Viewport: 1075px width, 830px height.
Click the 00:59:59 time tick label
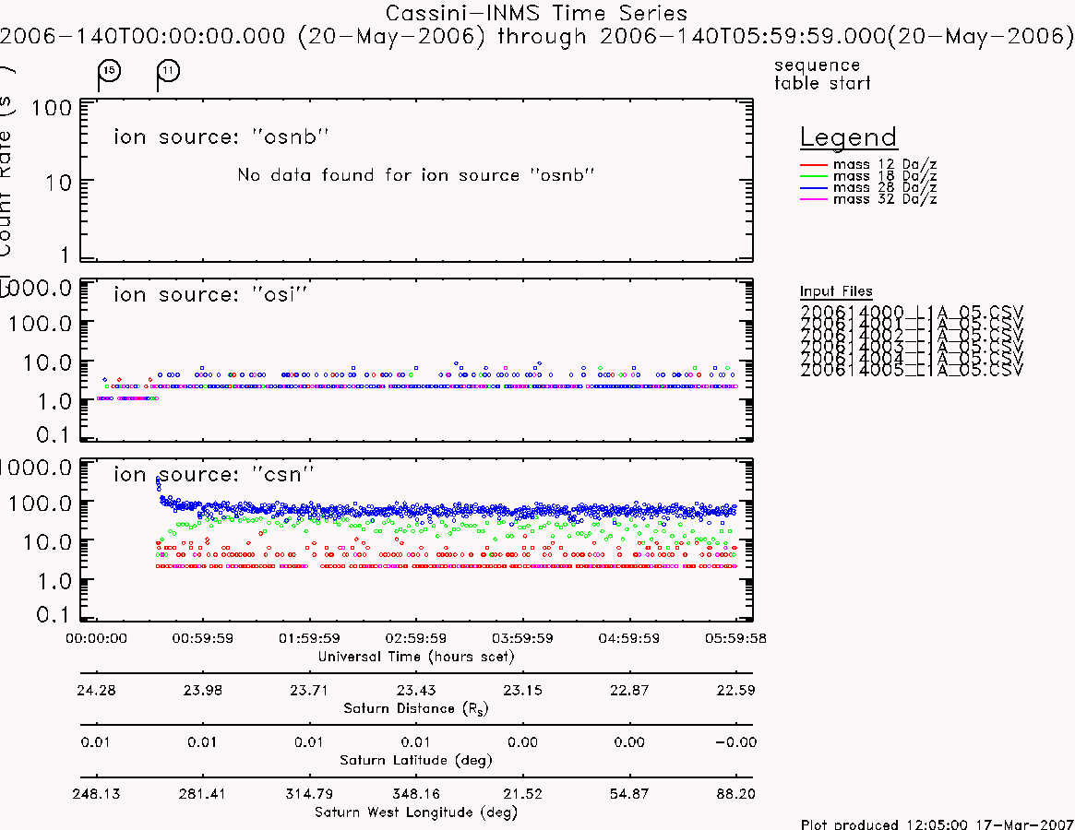point(202,638)
